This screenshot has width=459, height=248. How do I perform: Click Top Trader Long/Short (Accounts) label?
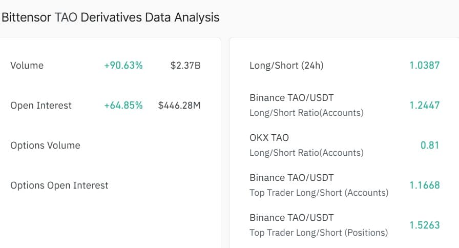[319, 193]
